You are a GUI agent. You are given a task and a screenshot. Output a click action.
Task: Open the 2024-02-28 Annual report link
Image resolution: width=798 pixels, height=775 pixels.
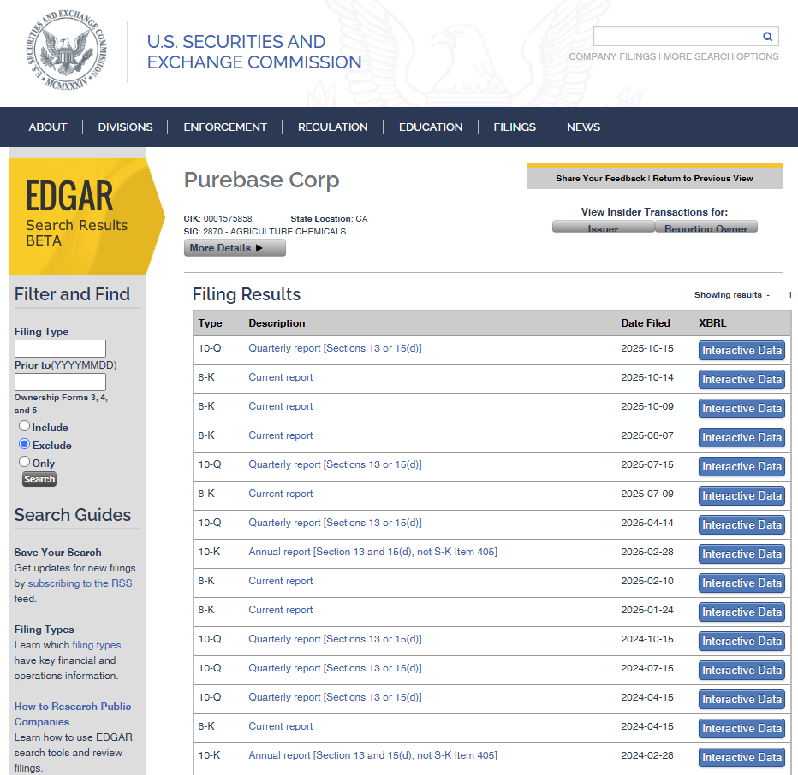(372, 755)
